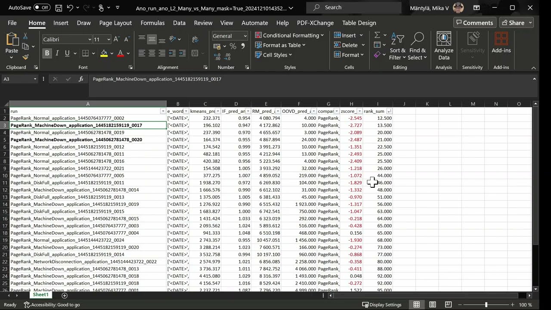Cut selection with the scissors icon
The image size is (551, 310).
[x=25, y=37]
